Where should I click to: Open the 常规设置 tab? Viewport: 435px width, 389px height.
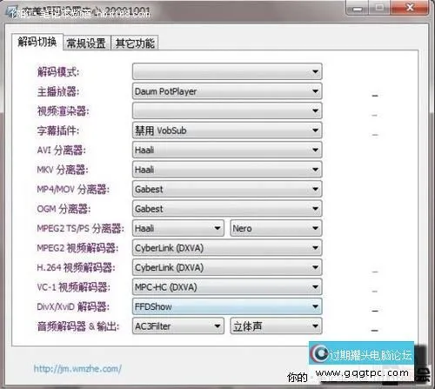point(86,44)
